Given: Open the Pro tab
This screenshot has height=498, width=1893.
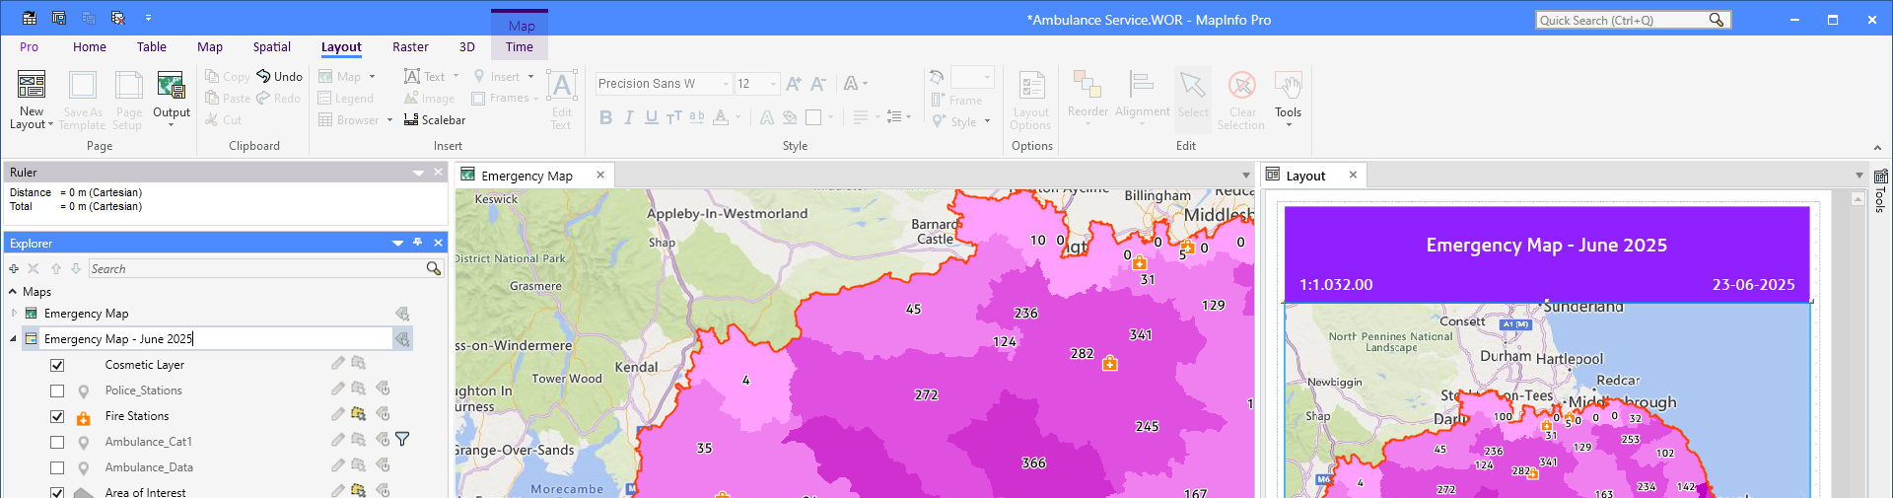Looking at the screenshot, I should tap(30, 47).
